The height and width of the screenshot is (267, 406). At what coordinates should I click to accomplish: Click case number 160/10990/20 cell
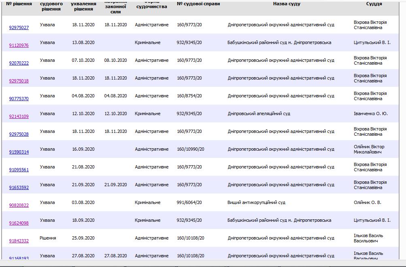pos(191,149)
